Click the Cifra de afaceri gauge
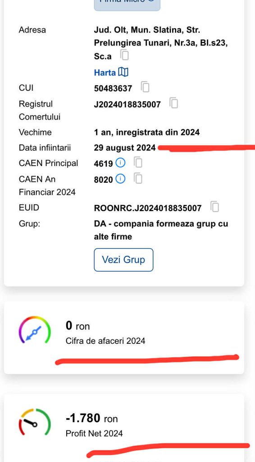255x462 pixels. (35, 330)
